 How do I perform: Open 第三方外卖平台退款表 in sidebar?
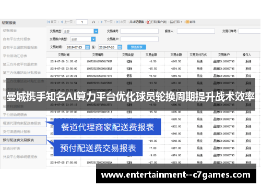pyautogui.click(x=20, y=64)
